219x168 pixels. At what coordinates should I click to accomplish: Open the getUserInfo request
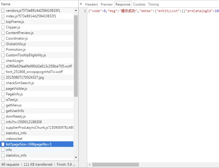[37, 111]
